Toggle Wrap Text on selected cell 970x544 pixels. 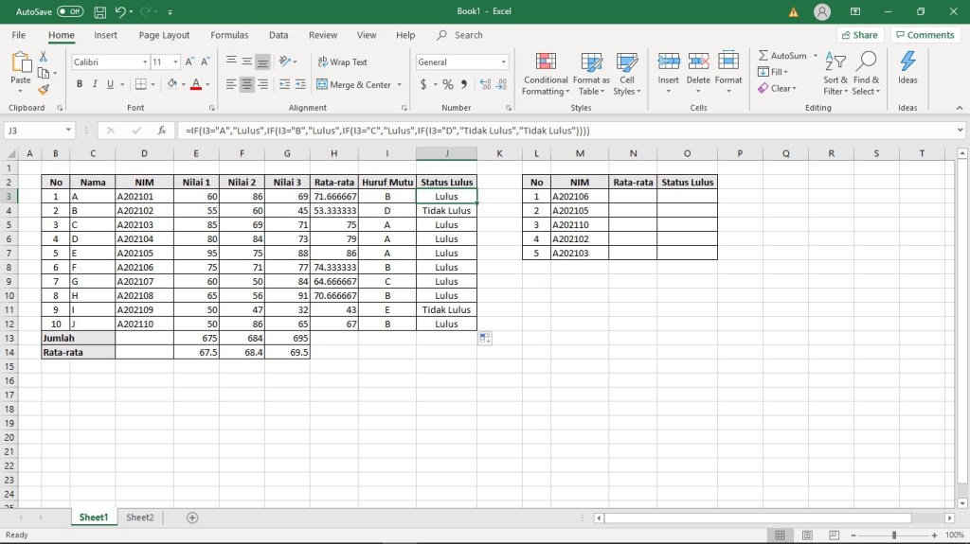[x=341, y=62]
